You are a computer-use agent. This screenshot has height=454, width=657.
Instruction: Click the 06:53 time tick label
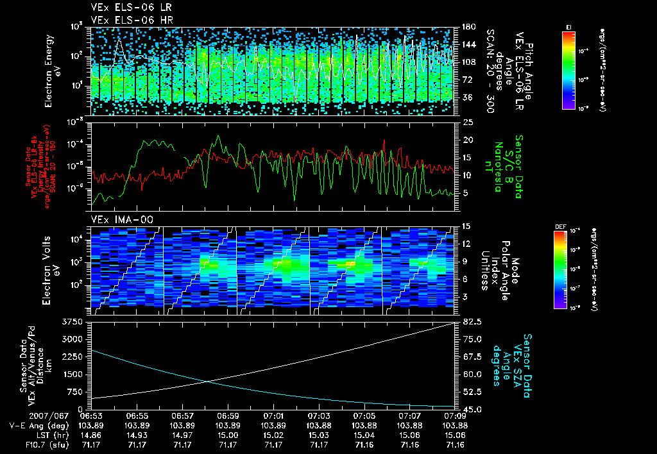click(x=91, y=416)
